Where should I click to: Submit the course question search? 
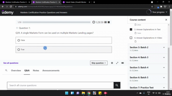click(x=117, y=85)
